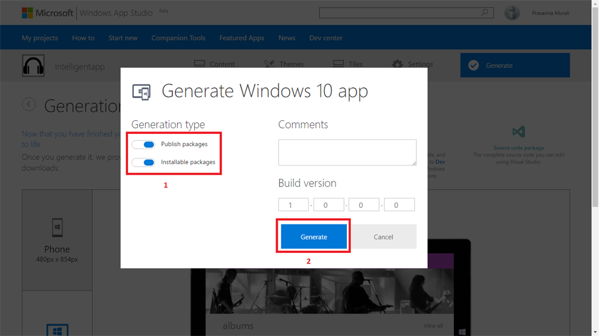Cancel the Generate Windows 10 app dialog
Viewport: 599px width, 336px height.
pyautogui.click(x=383, y=237)
